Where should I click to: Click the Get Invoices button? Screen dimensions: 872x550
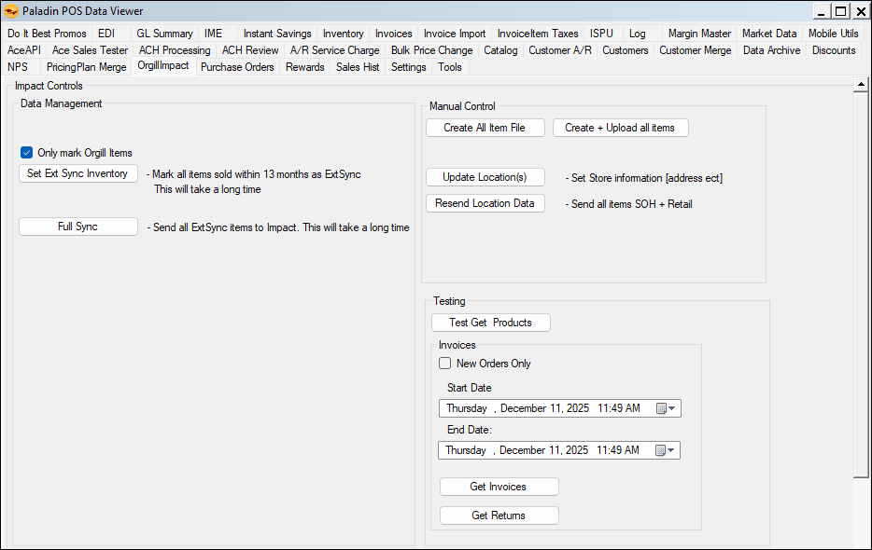[499, 487]
